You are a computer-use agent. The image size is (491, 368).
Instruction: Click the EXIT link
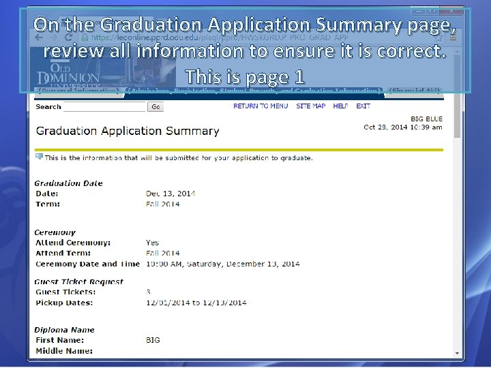(x=363, y=106)
